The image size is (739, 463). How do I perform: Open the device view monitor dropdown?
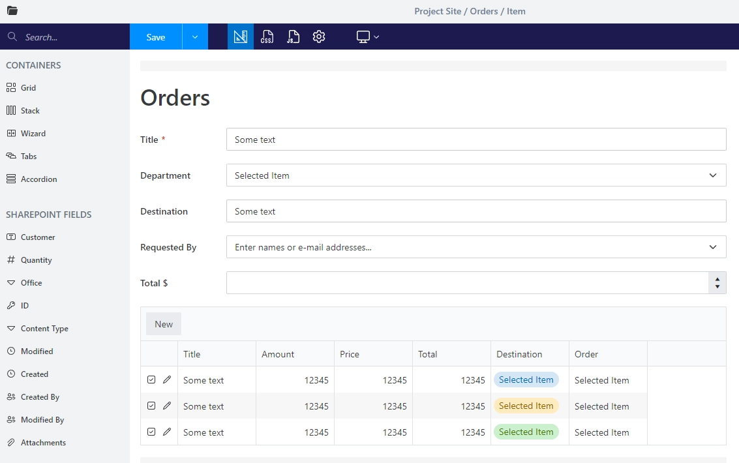[x=368, y=37]
